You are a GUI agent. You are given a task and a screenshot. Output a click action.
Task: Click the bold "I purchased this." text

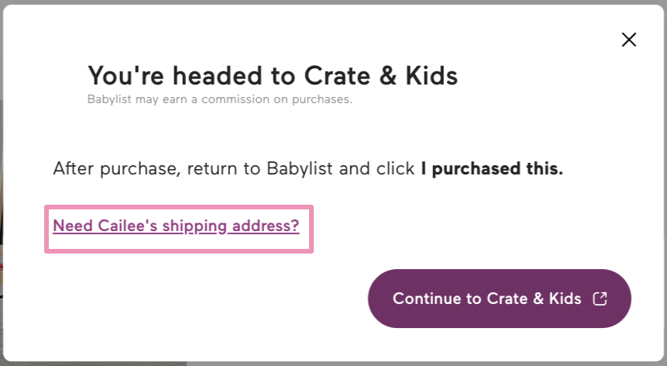(492, 169)
